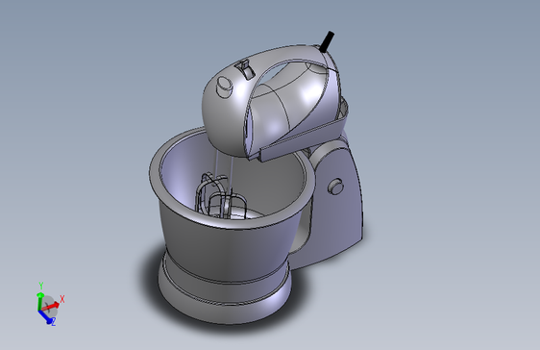Select the black lever on top of the mixer head

click(327, 41)
